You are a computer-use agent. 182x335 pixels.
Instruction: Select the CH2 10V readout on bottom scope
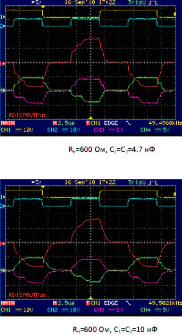[63, 310]
